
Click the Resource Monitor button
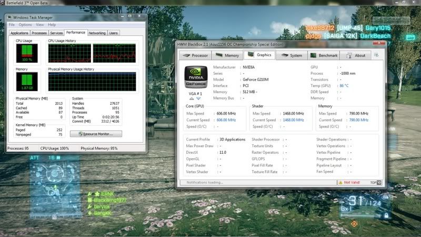(x=95, y=134)
